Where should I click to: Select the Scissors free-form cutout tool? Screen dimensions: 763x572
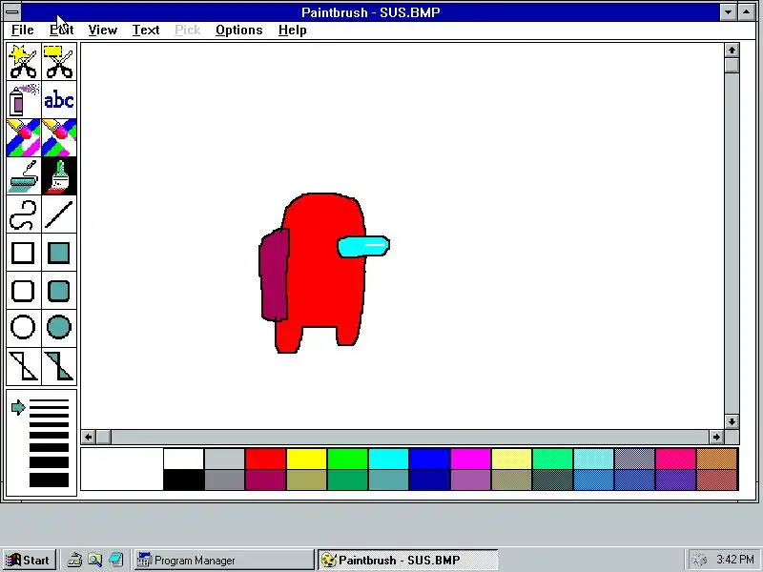point(23,62)
